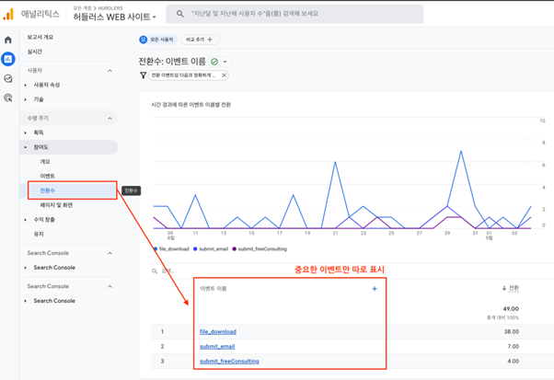
Task: Open the Explore icon in left rail
Action: click(x=8, y=78)
